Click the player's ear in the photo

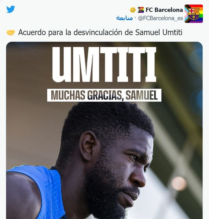[89, 146]
